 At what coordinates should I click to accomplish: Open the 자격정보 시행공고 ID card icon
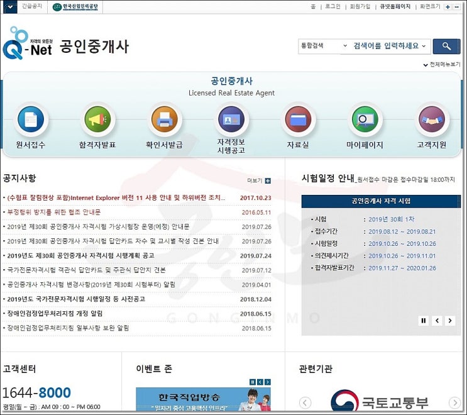pyautogui.click(x=231, y=119)
